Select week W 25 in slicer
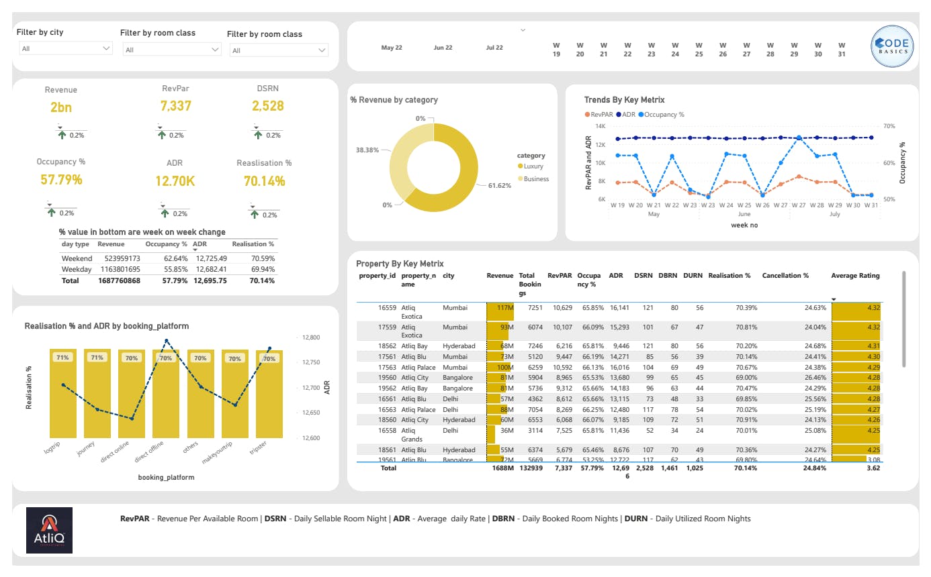Viewport: 931px width, 577px height. tap(699, 50)
